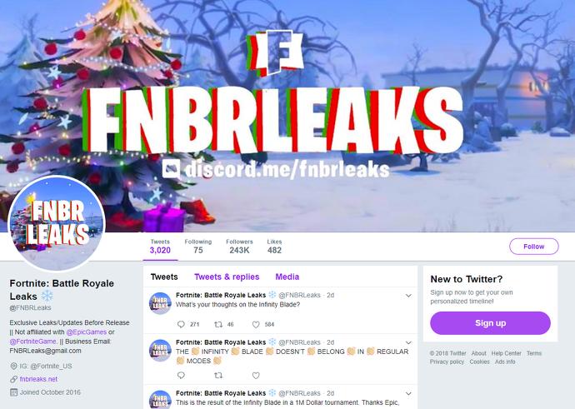Open the fnbrleaks.net website link

38,379
